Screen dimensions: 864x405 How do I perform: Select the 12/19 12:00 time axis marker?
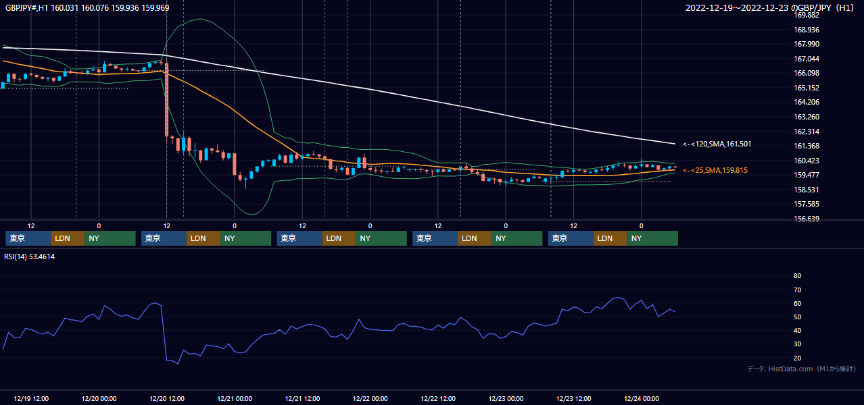coord(30,398)
